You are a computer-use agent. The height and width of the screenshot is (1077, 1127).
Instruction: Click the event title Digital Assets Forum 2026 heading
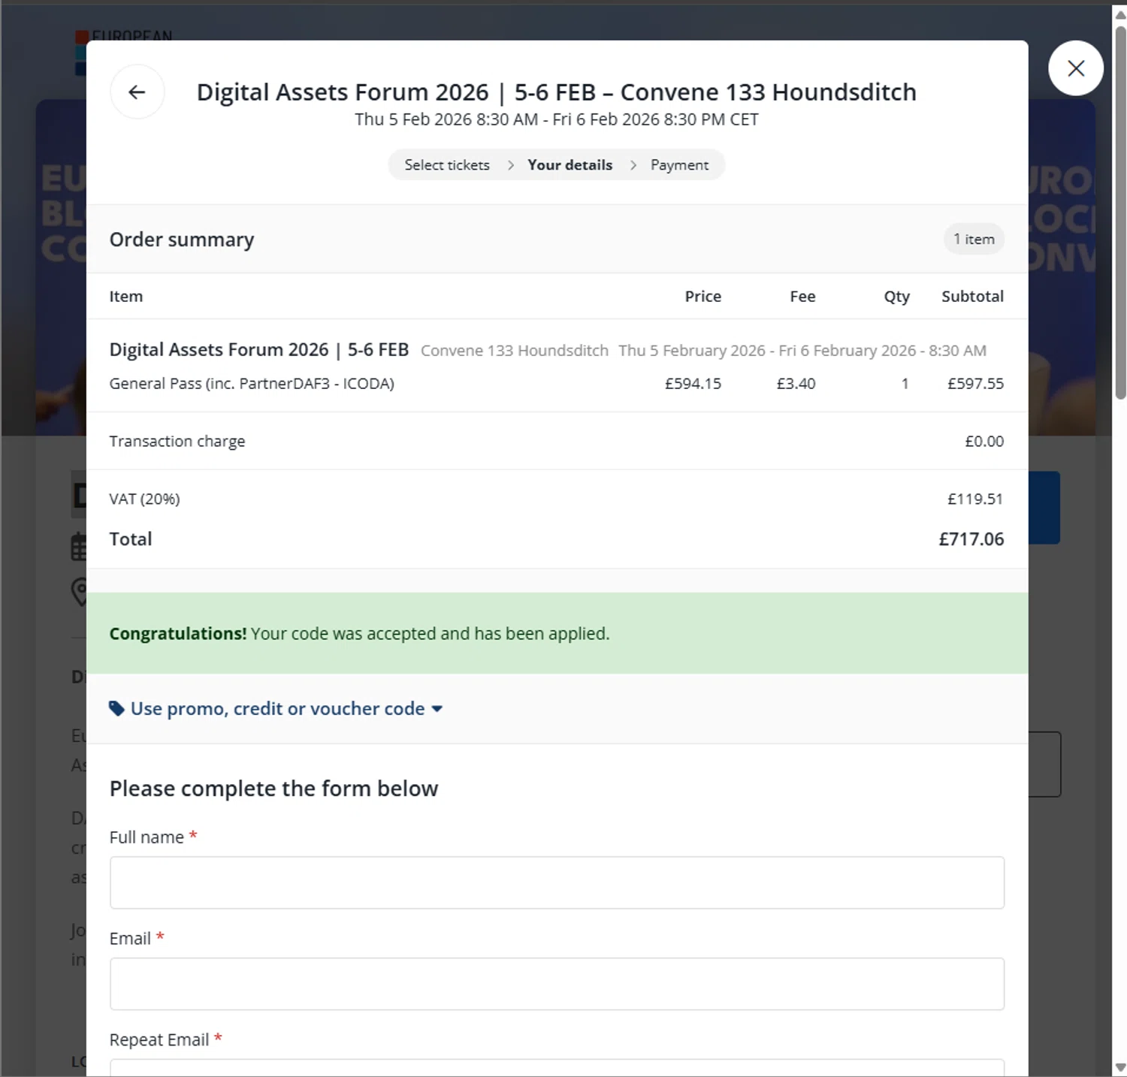(x=556, y=92)
